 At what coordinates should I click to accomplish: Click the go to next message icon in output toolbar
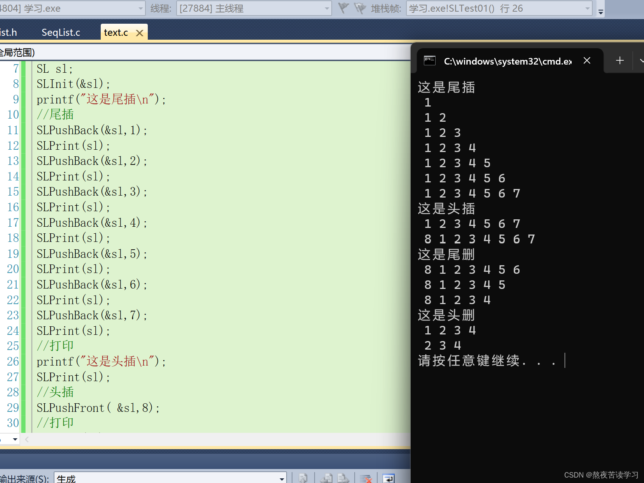(x=343, y=478)
